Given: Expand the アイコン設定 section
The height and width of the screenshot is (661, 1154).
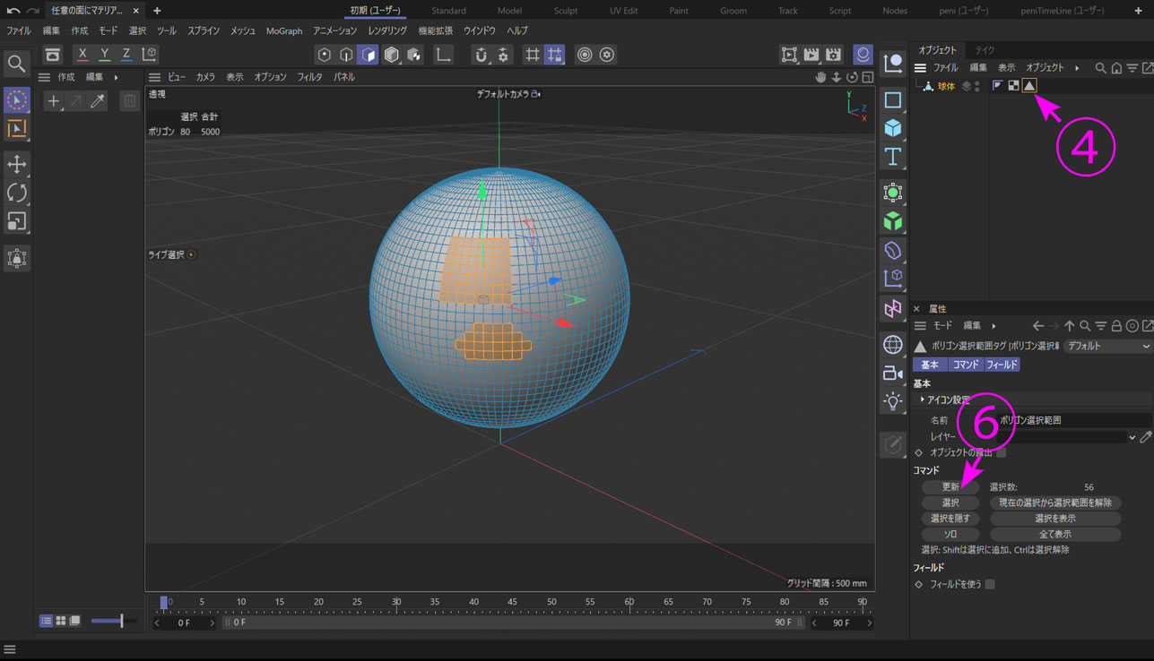Looking at the screenshot, I should point(922,399).
